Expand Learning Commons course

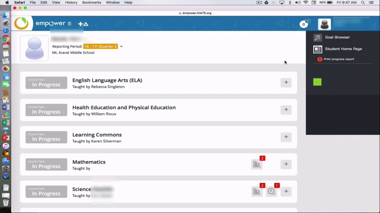286,137
